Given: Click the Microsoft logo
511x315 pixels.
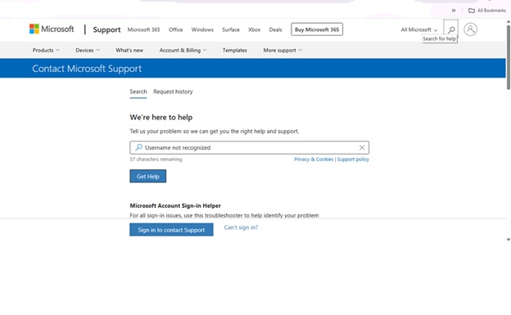Looking at the screenshot, I should (52, 29).
